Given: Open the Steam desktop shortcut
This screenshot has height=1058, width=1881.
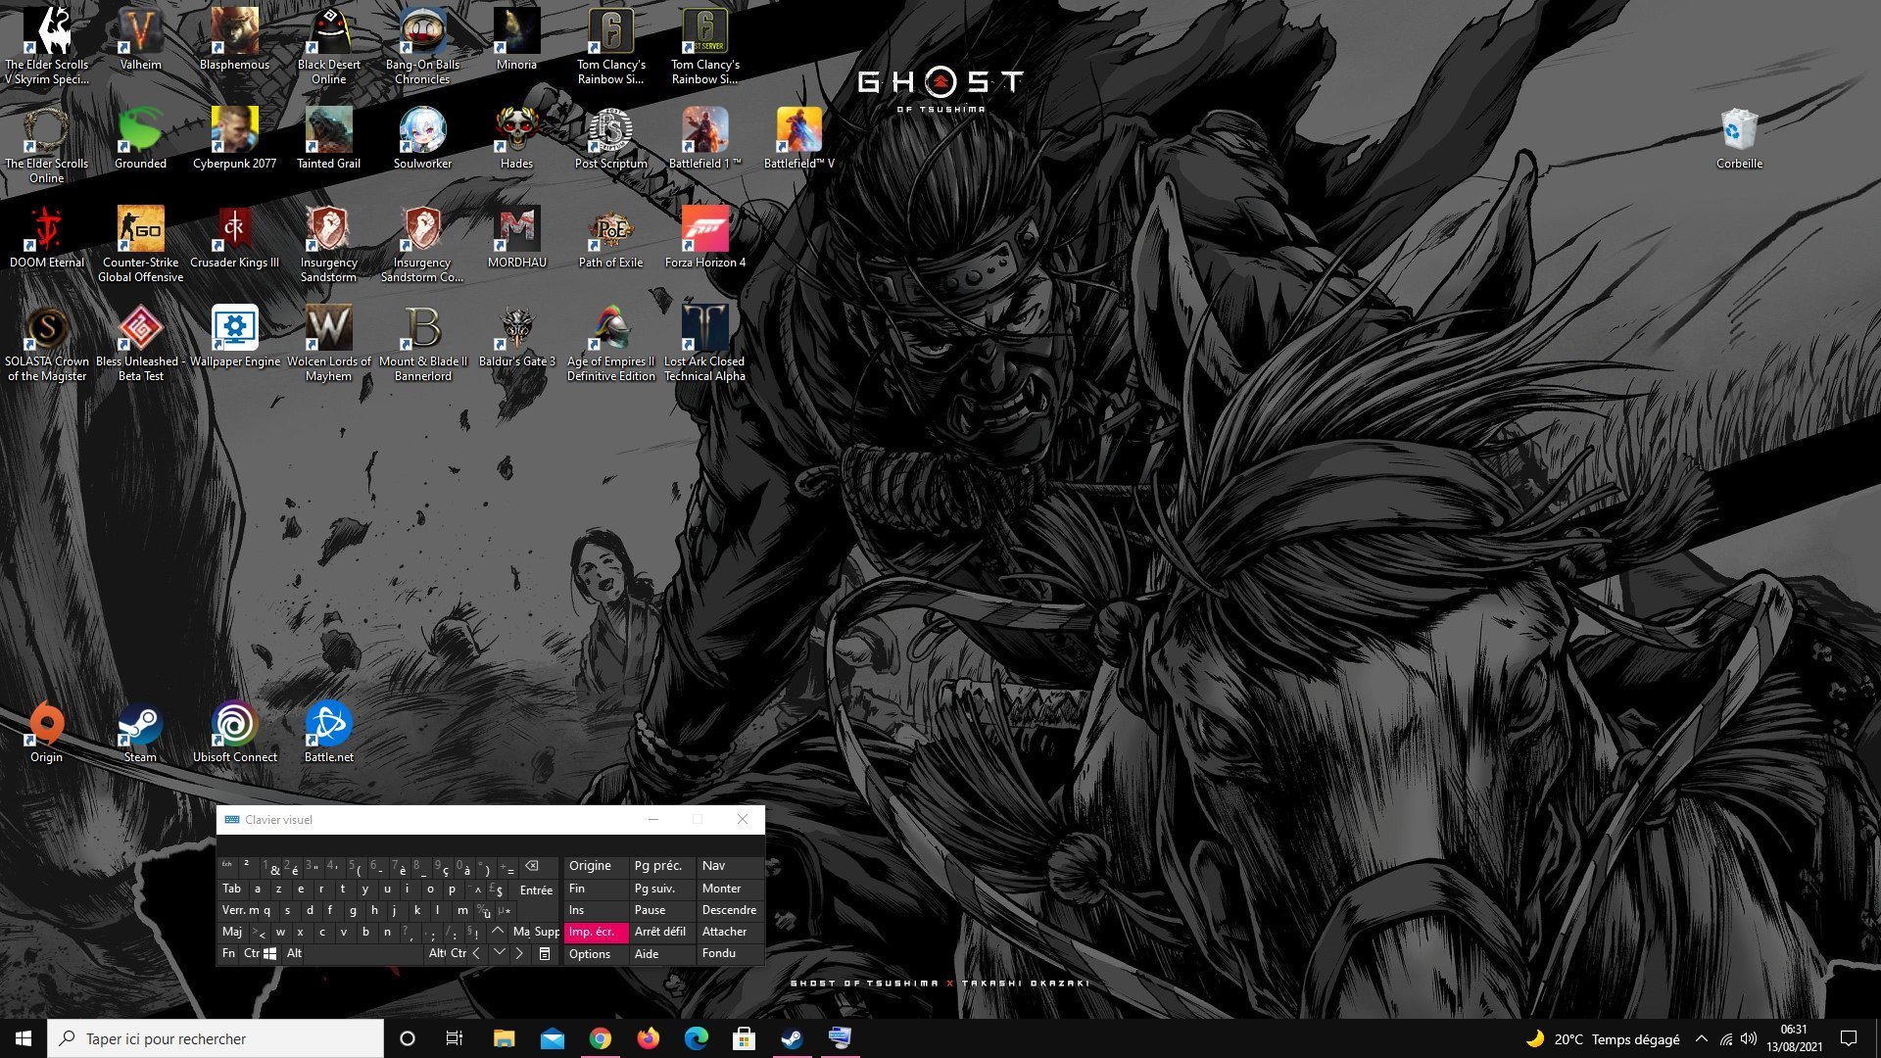Looking at the screenshot, I should point(140,726).
